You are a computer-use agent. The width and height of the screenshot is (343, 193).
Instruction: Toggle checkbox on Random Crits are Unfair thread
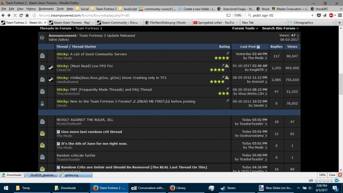coord(58,167)
